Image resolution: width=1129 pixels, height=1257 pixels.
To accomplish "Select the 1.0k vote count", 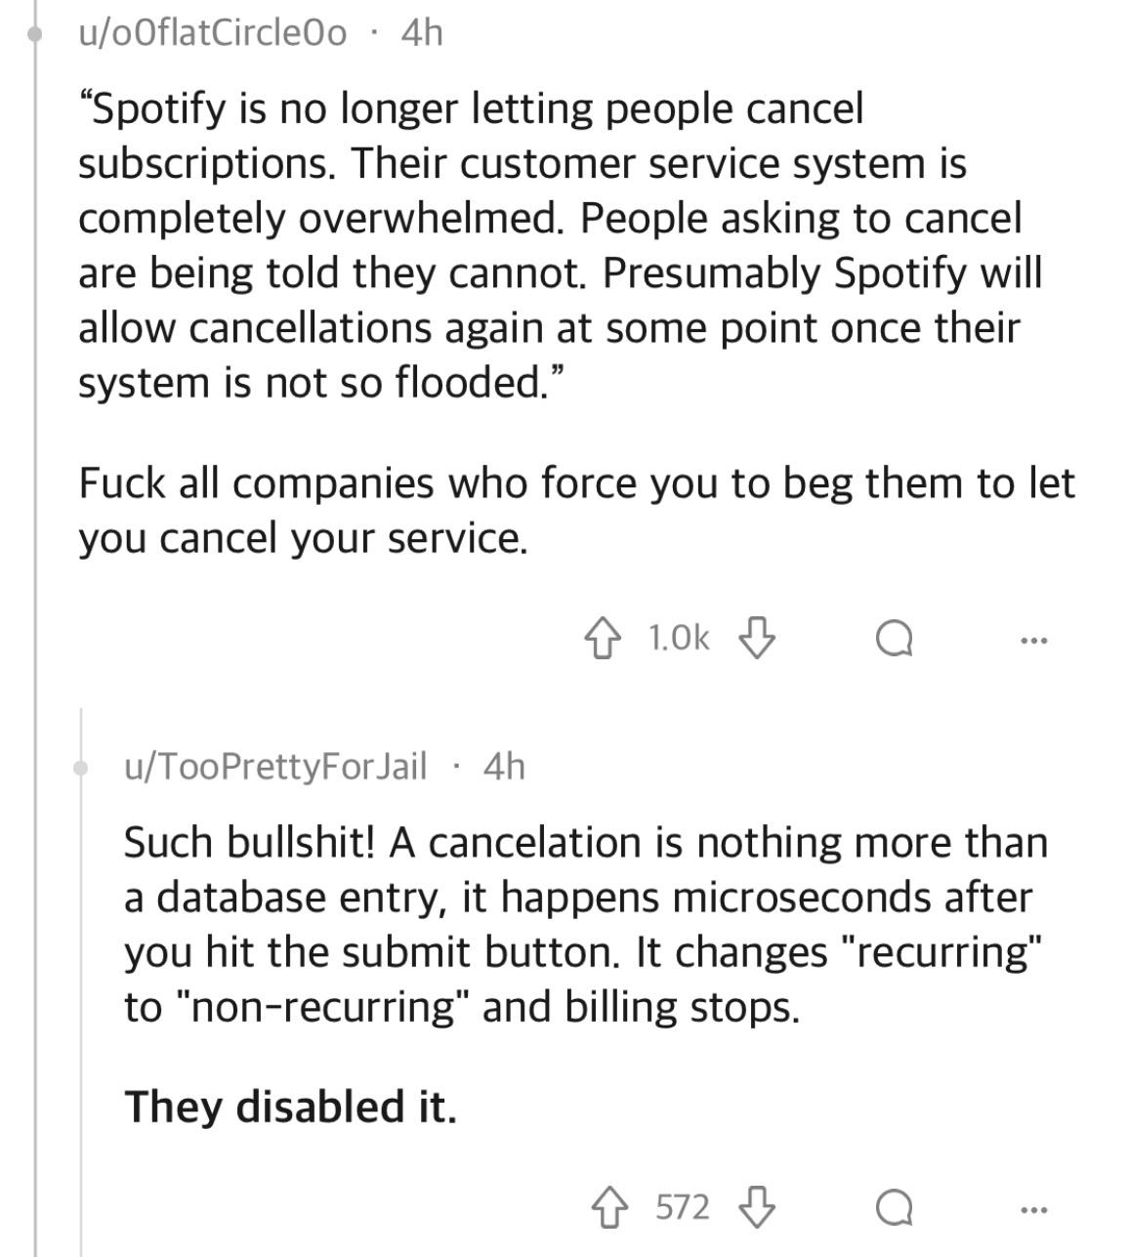I will pos(680,638).
